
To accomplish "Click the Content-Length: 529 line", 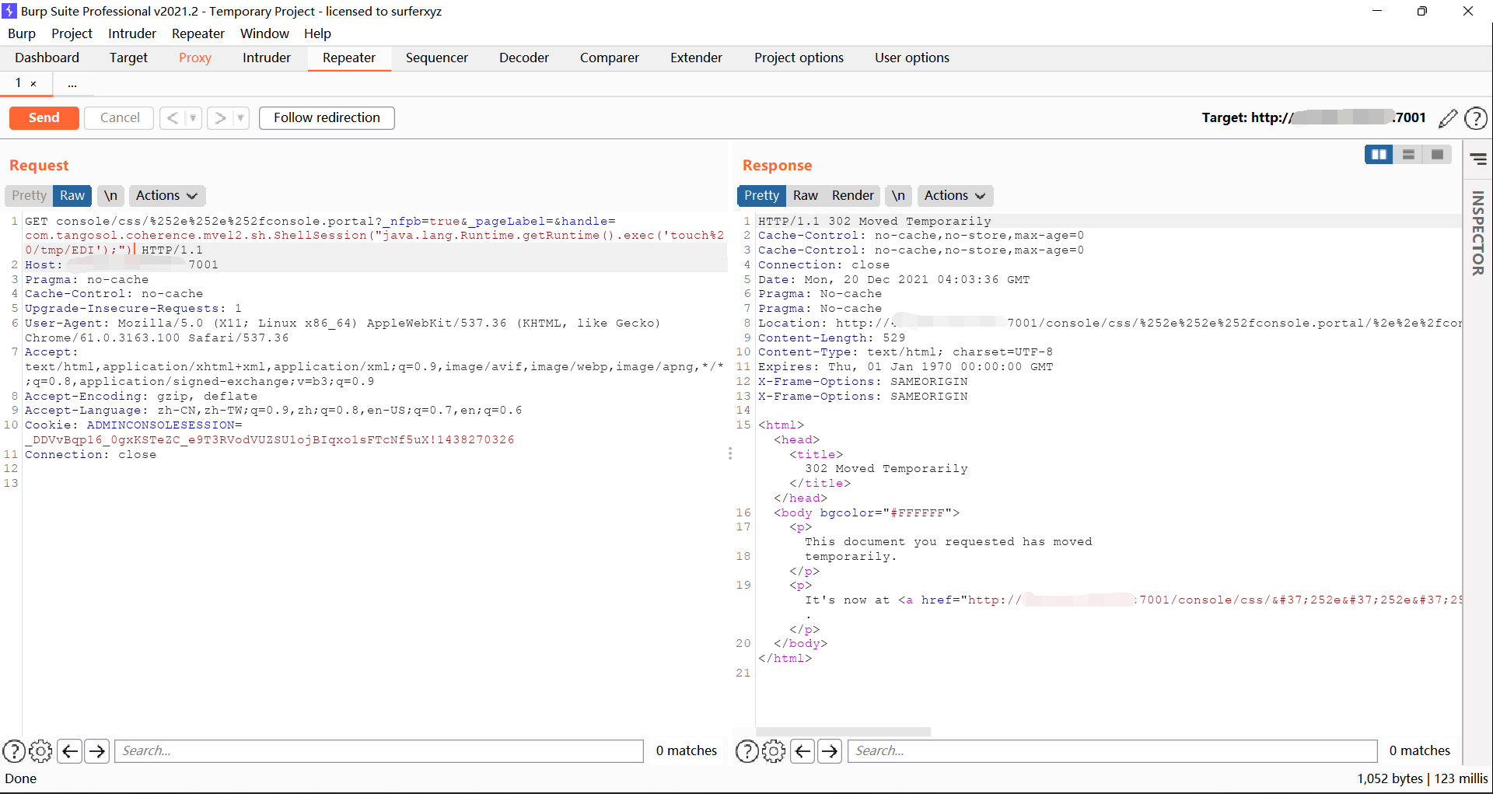I will (831, 338).
